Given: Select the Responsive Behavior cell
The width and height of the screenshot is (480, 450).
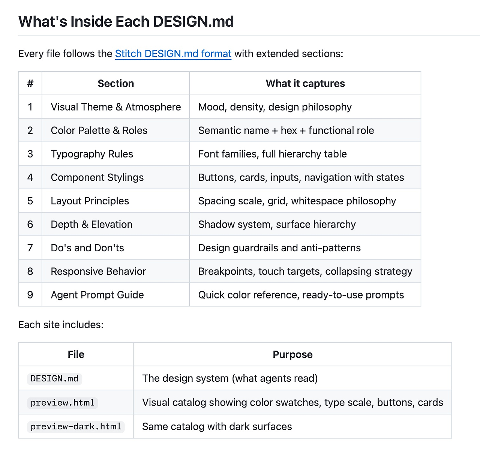Looking at the screenshot, I should click(x=115, y=271).
